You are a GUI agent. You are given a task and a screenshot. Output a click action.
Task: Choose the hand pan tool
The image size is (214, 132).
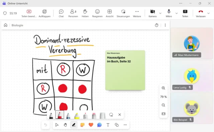pos(65,125)
